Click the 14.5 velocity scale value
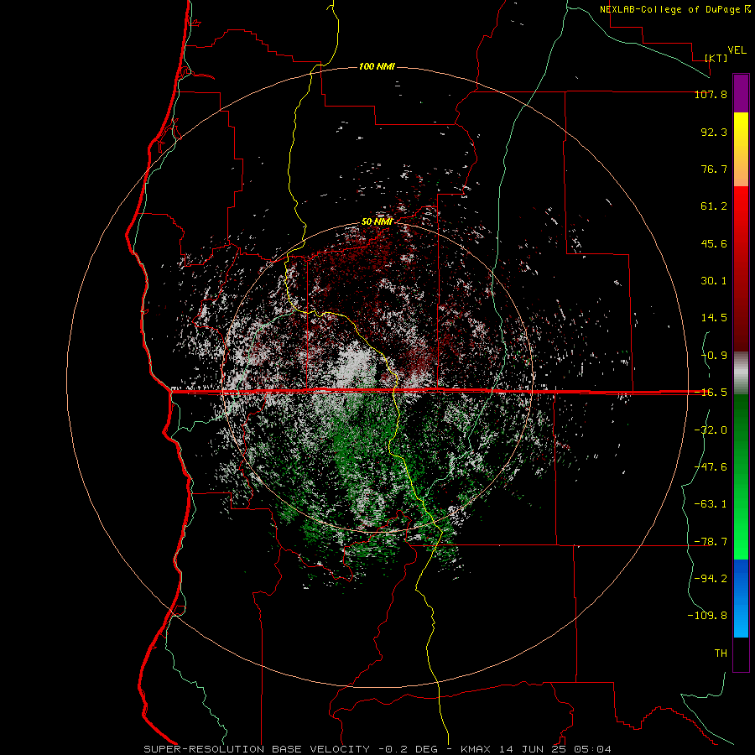Screen dimensions: 755x755 pos(714,318)
